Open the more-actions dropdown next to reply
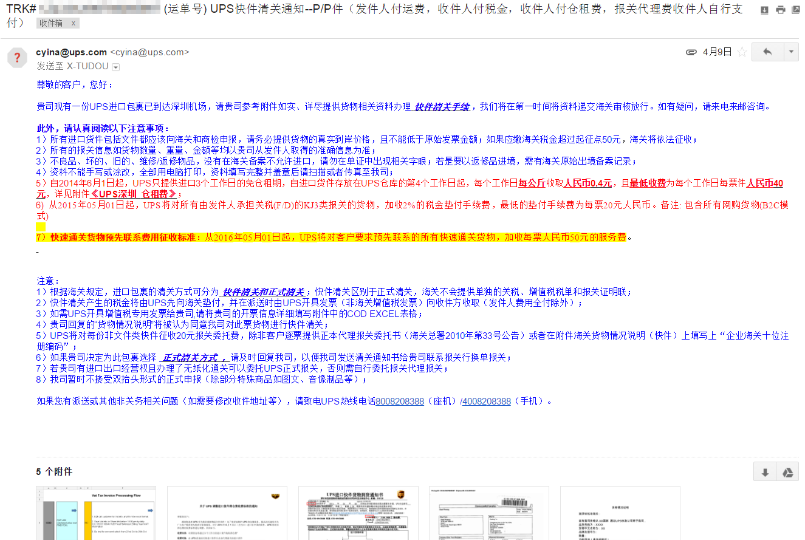Screen dimensions: 805x540 (791, 52)
